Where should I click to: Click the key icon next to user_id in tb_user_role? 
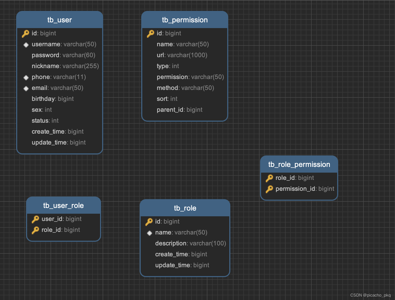point(35,219)
